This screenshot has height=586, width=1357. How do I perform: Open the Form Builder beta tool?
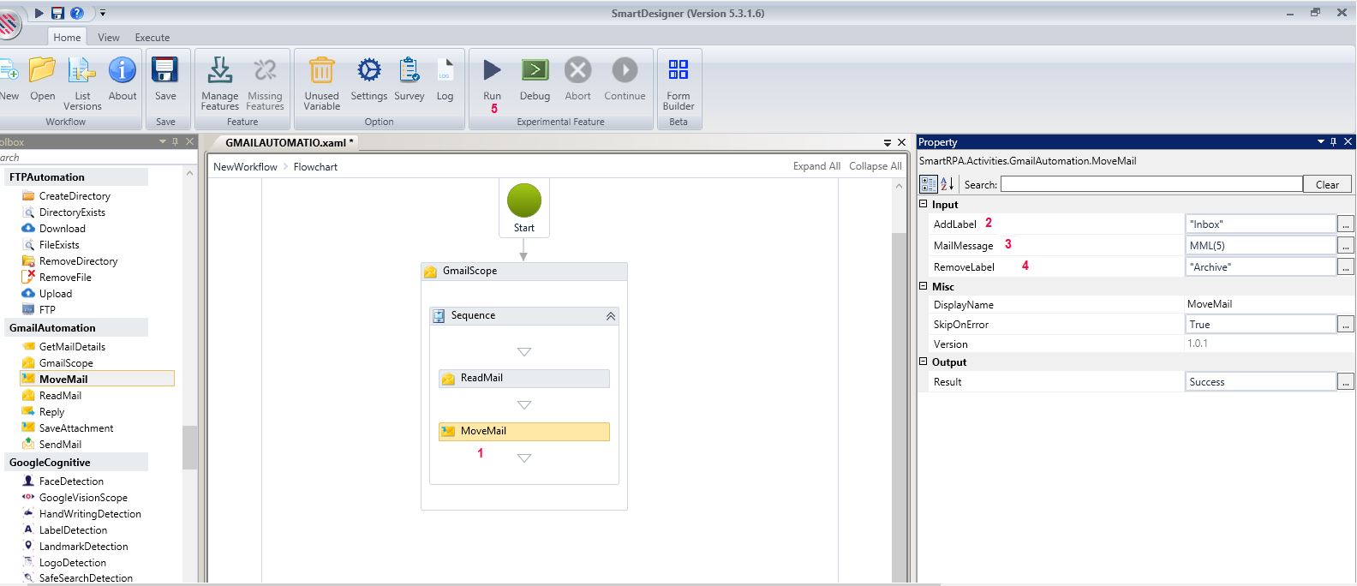(x=678, y=70)
